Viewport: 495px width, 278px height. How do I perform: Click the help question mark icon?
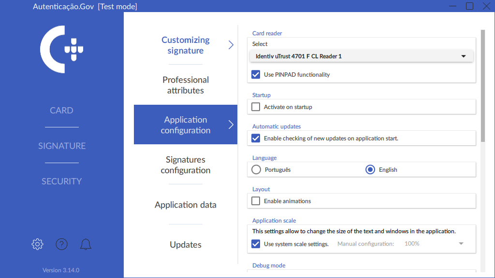pyautogui.click(x=61, y=244)
